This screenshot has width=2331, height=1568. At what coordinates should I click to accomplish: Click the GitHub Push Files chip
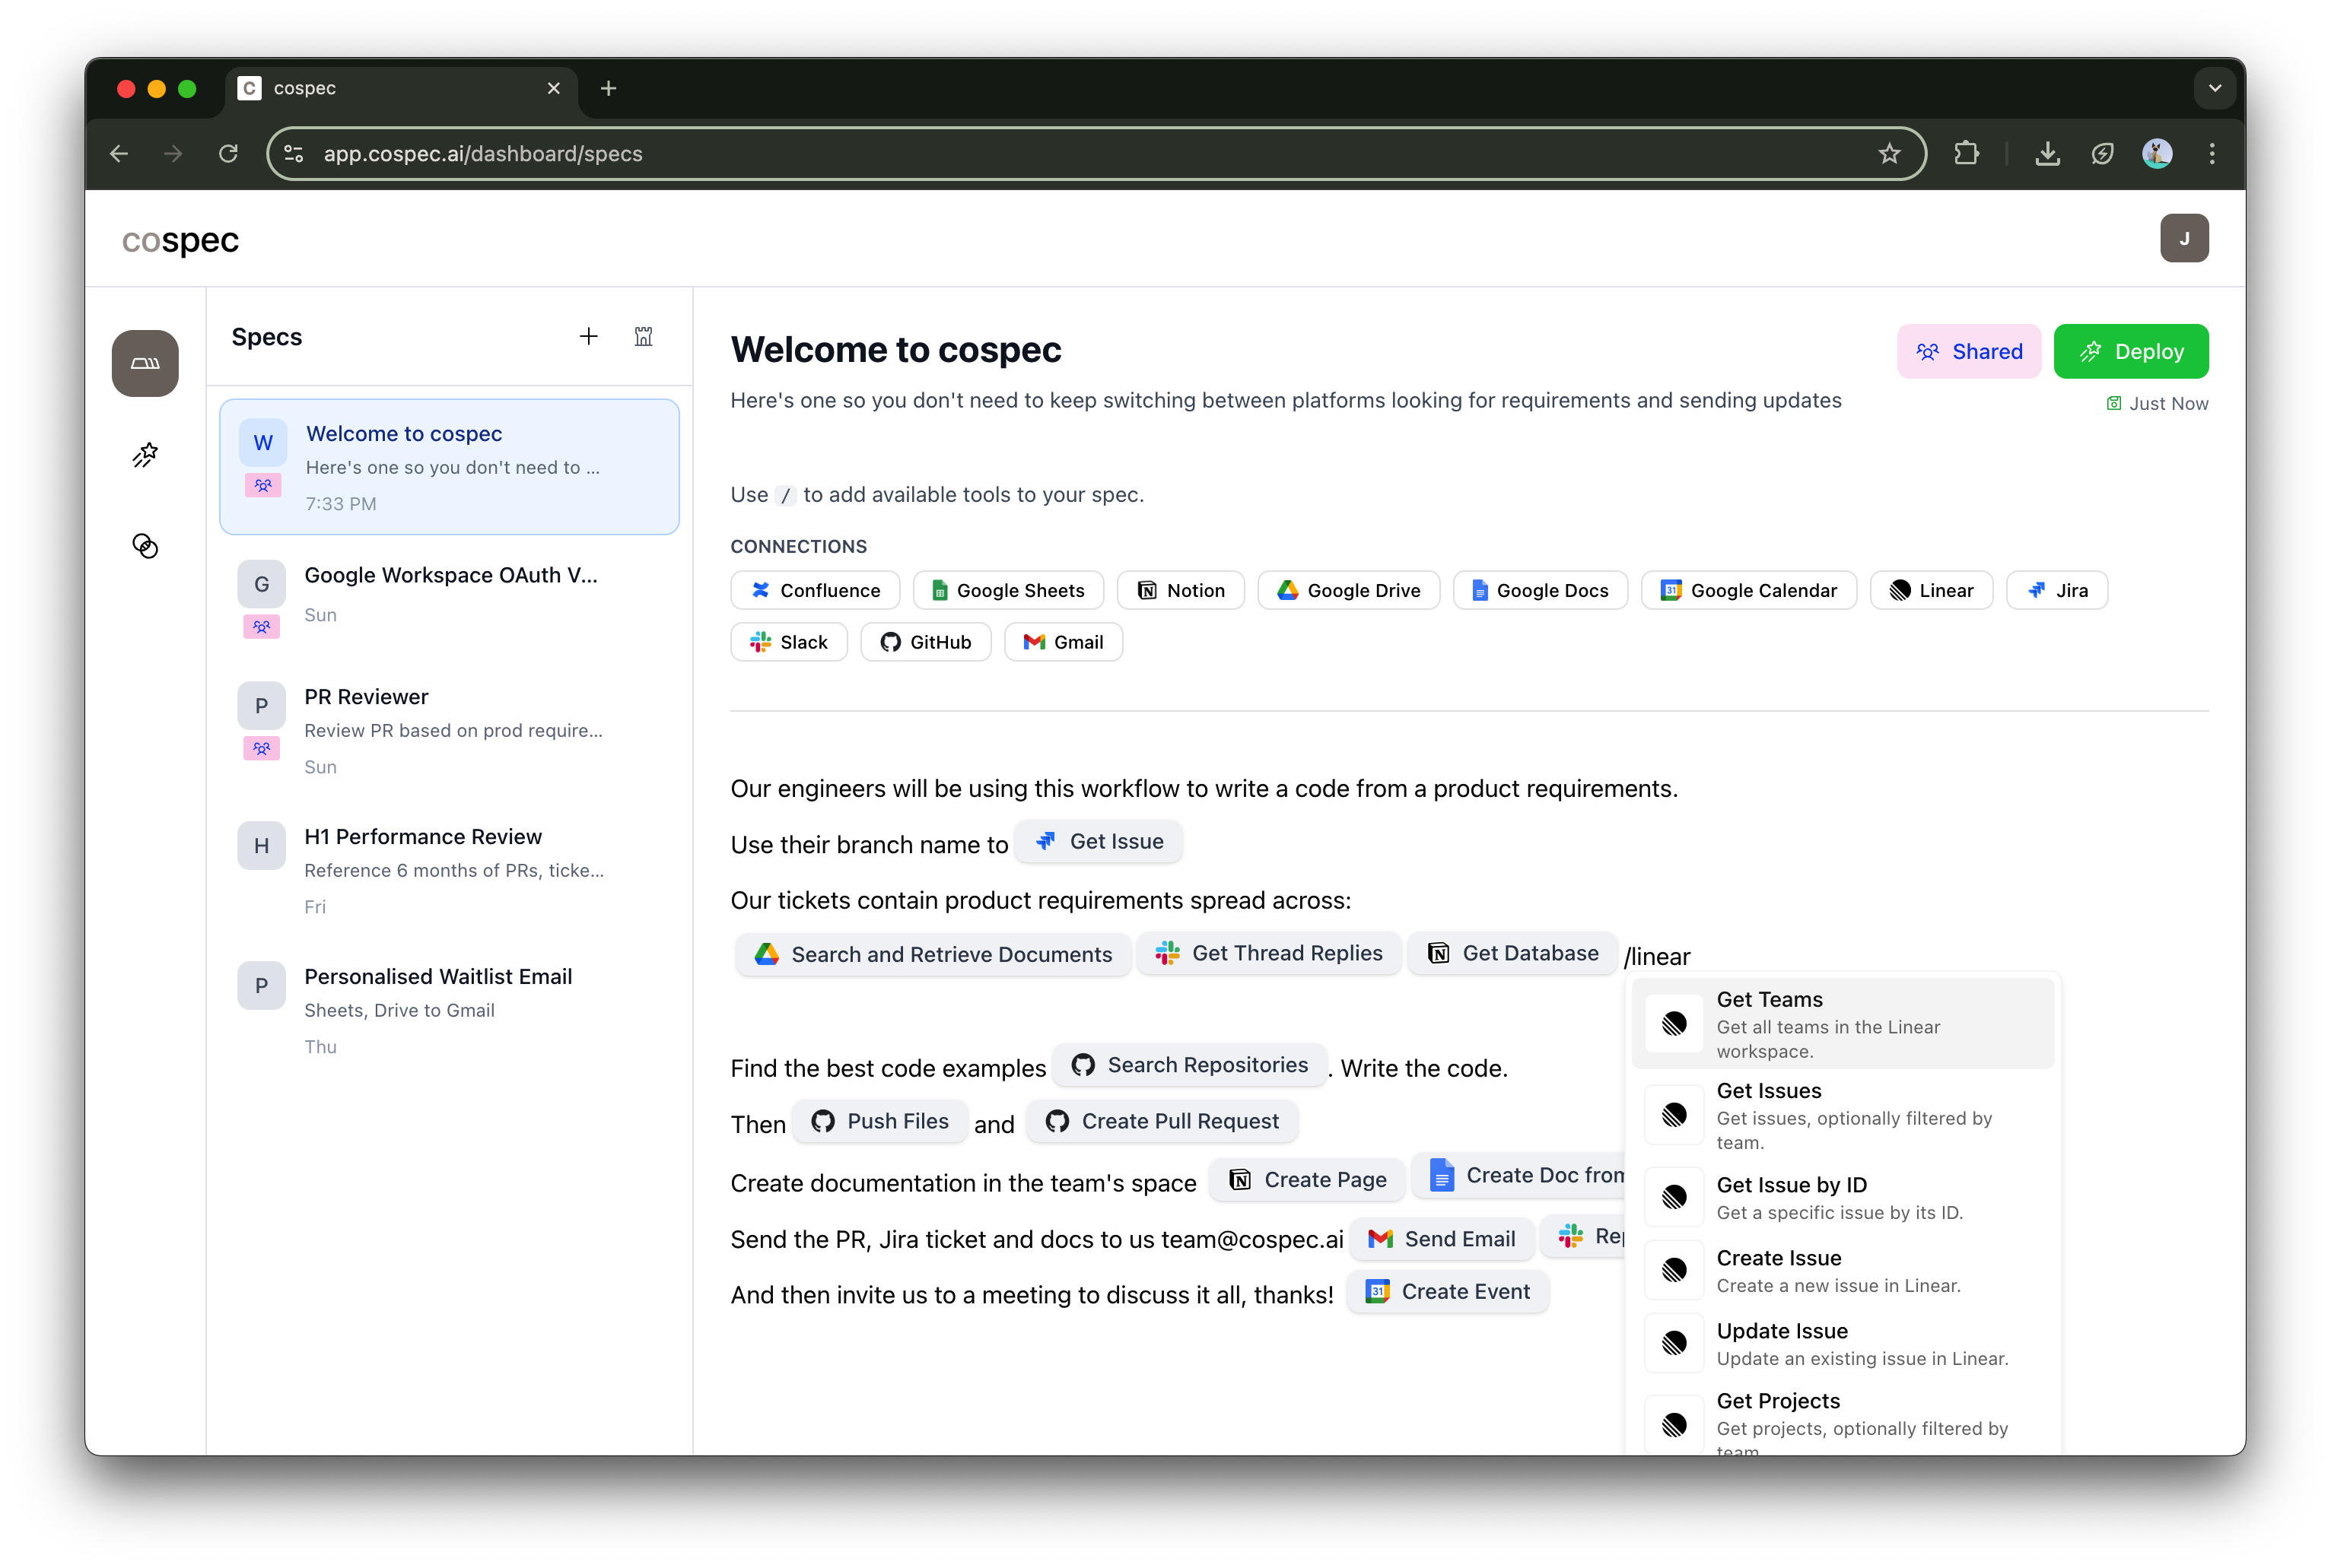tap(879, 1121)
